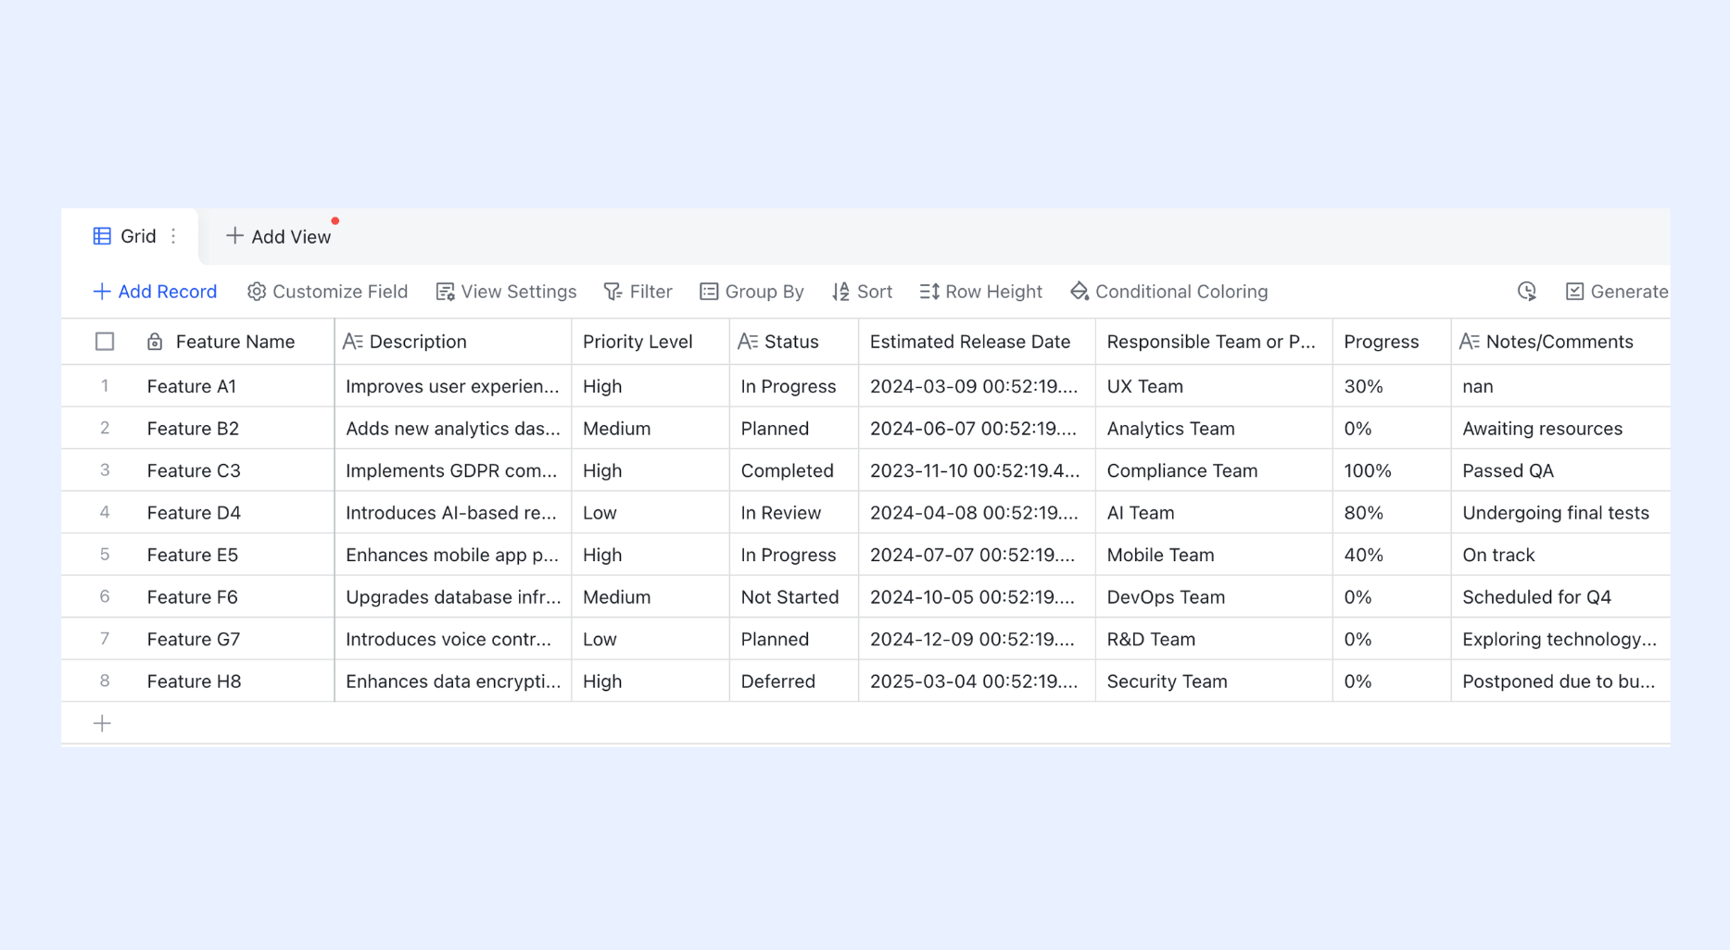Image resolution: width=1730 pixels, height=950 pixels.
Task: Select the Scheduled for Q4 note
Action: tap(1560, 597)
